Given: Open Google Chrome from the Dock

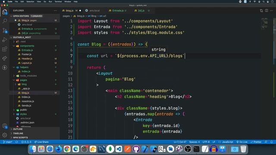Looking at the screenshot, I should click(x=67, y=149).
